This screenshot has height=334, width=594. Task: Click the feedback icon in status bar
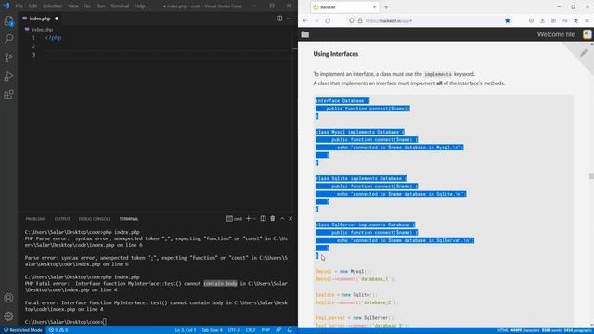point(278,330)
